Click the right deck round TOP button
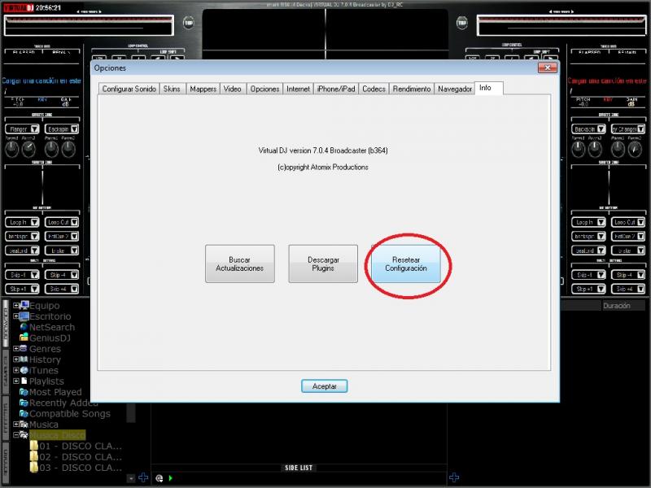 (x=462, y=23)
